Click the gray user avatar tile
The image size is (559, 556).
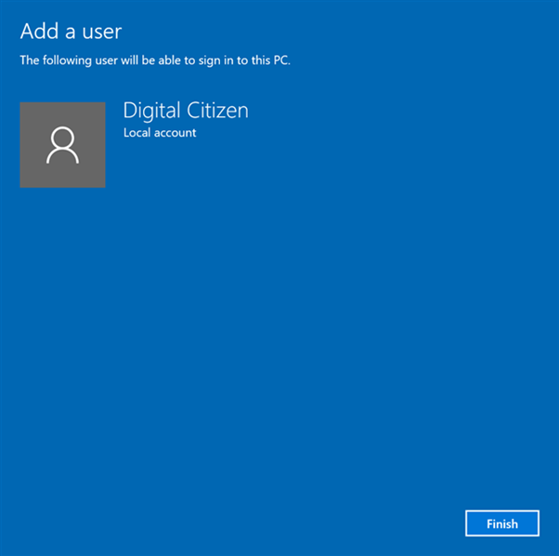(x=62, y=145)
